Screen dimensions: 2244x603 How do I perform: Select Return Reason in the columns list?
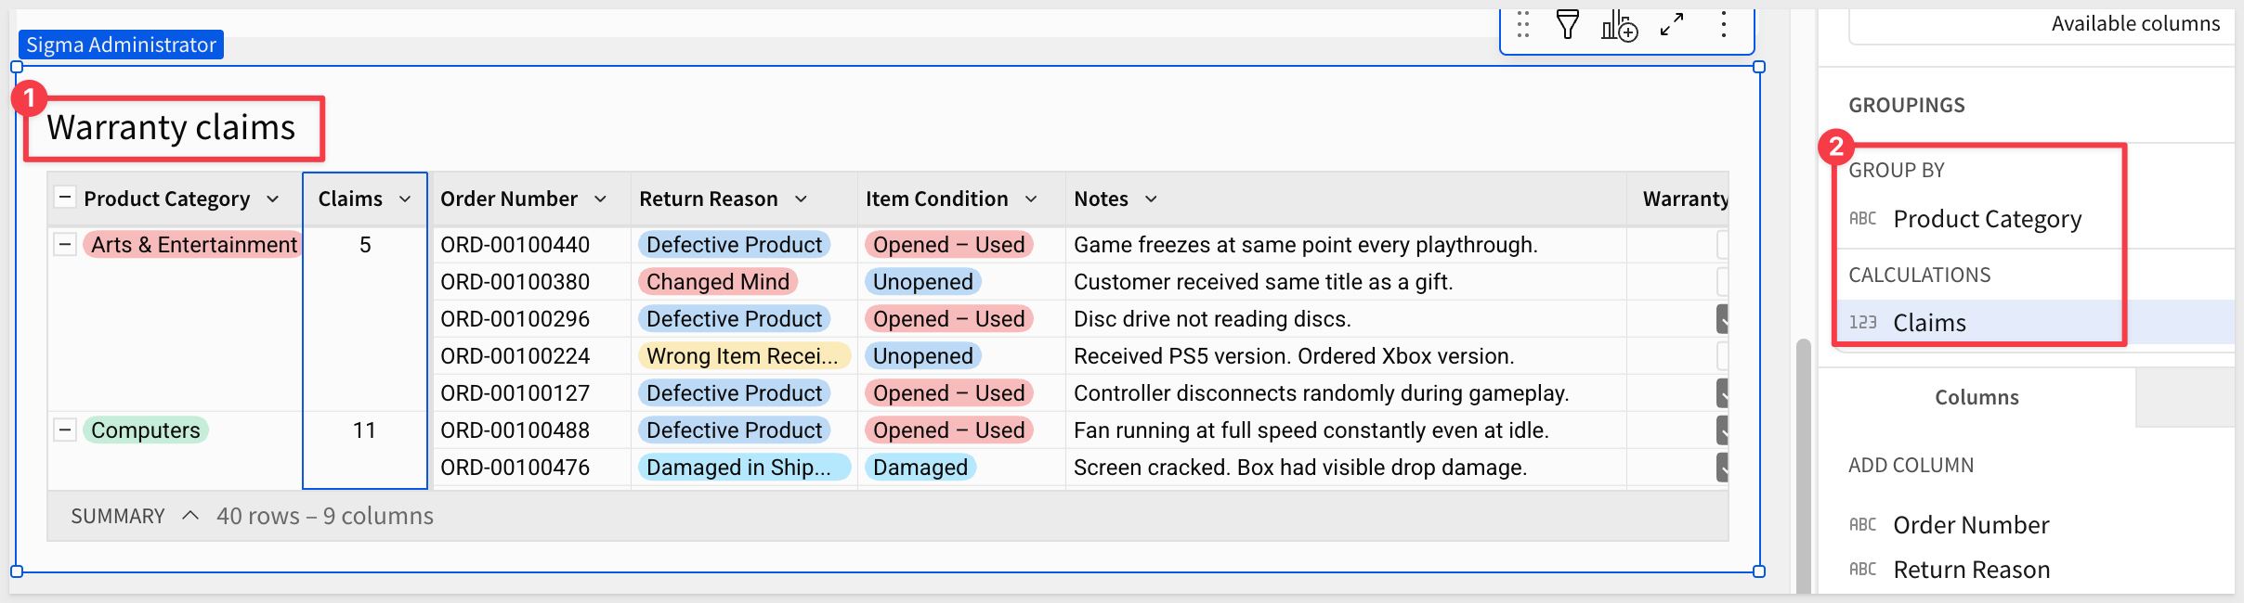1971,570
